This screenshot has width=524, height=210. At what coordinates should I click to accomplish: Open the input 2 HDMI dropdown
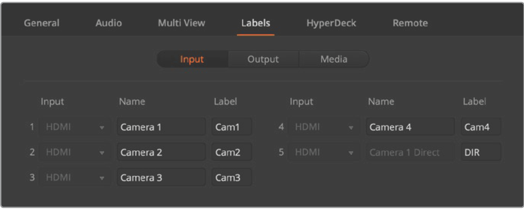(x=74, y=153)
